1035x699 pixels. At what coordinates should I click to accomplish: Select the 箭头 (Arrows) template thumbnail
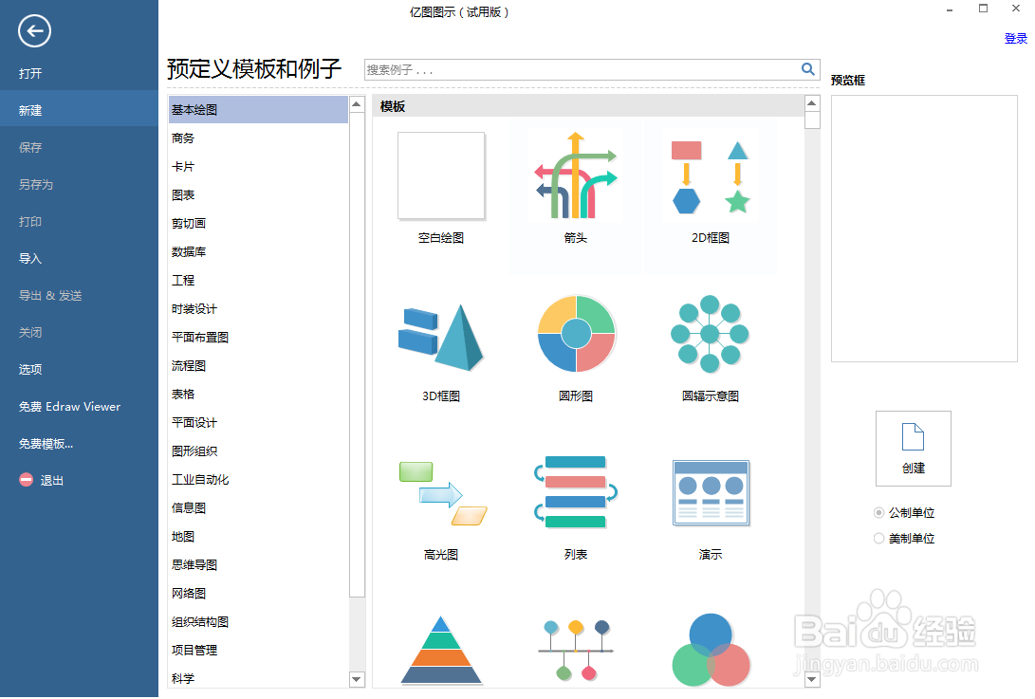(575, 176)
